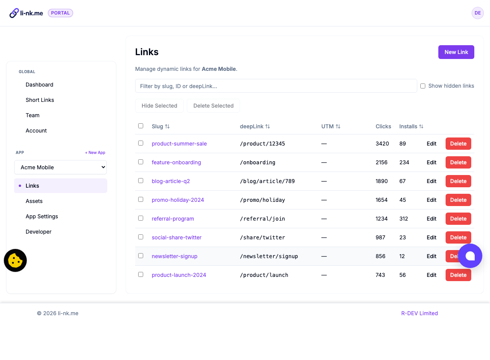Click the li-nk.me chain logo

point(26,13)
